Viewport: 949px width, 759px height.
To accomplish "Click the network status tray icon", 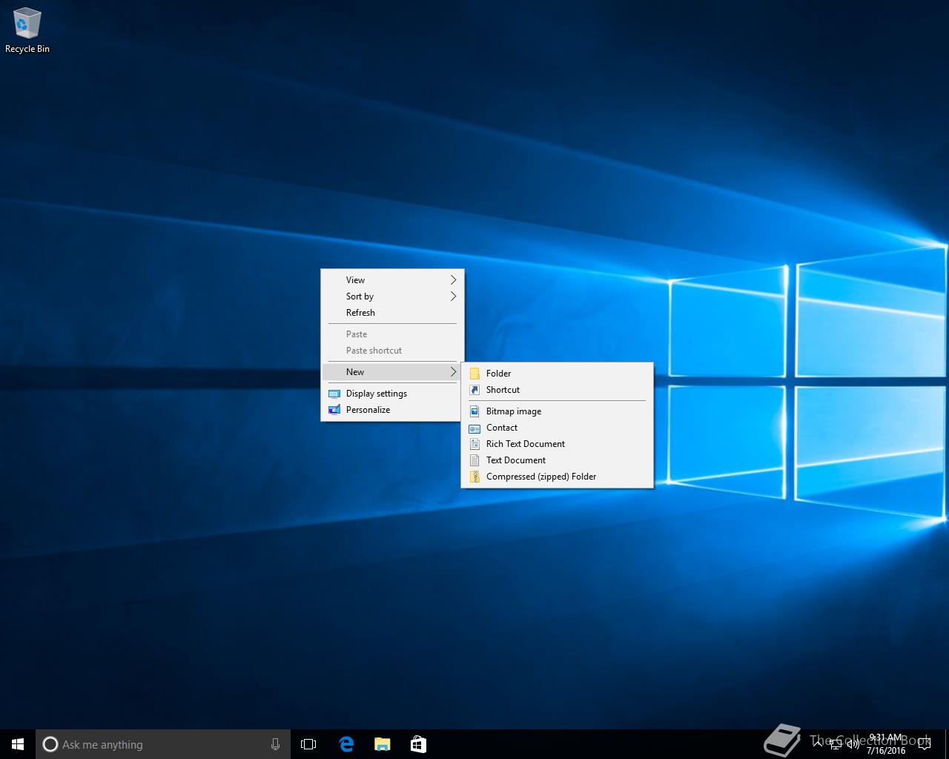I will pos(836,744).
